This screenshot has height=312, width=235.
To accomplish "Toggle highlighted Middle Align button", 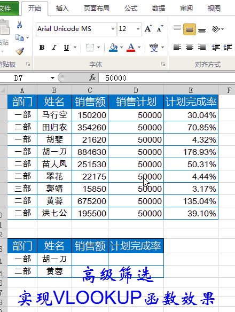I will click(190, 29).
